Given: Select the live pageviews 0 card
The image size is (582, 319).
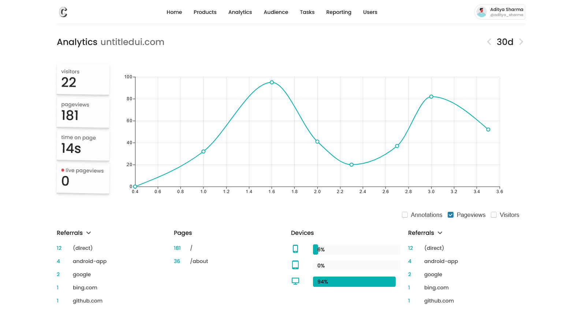Looking at the screenshot, I should click(83, 178).
